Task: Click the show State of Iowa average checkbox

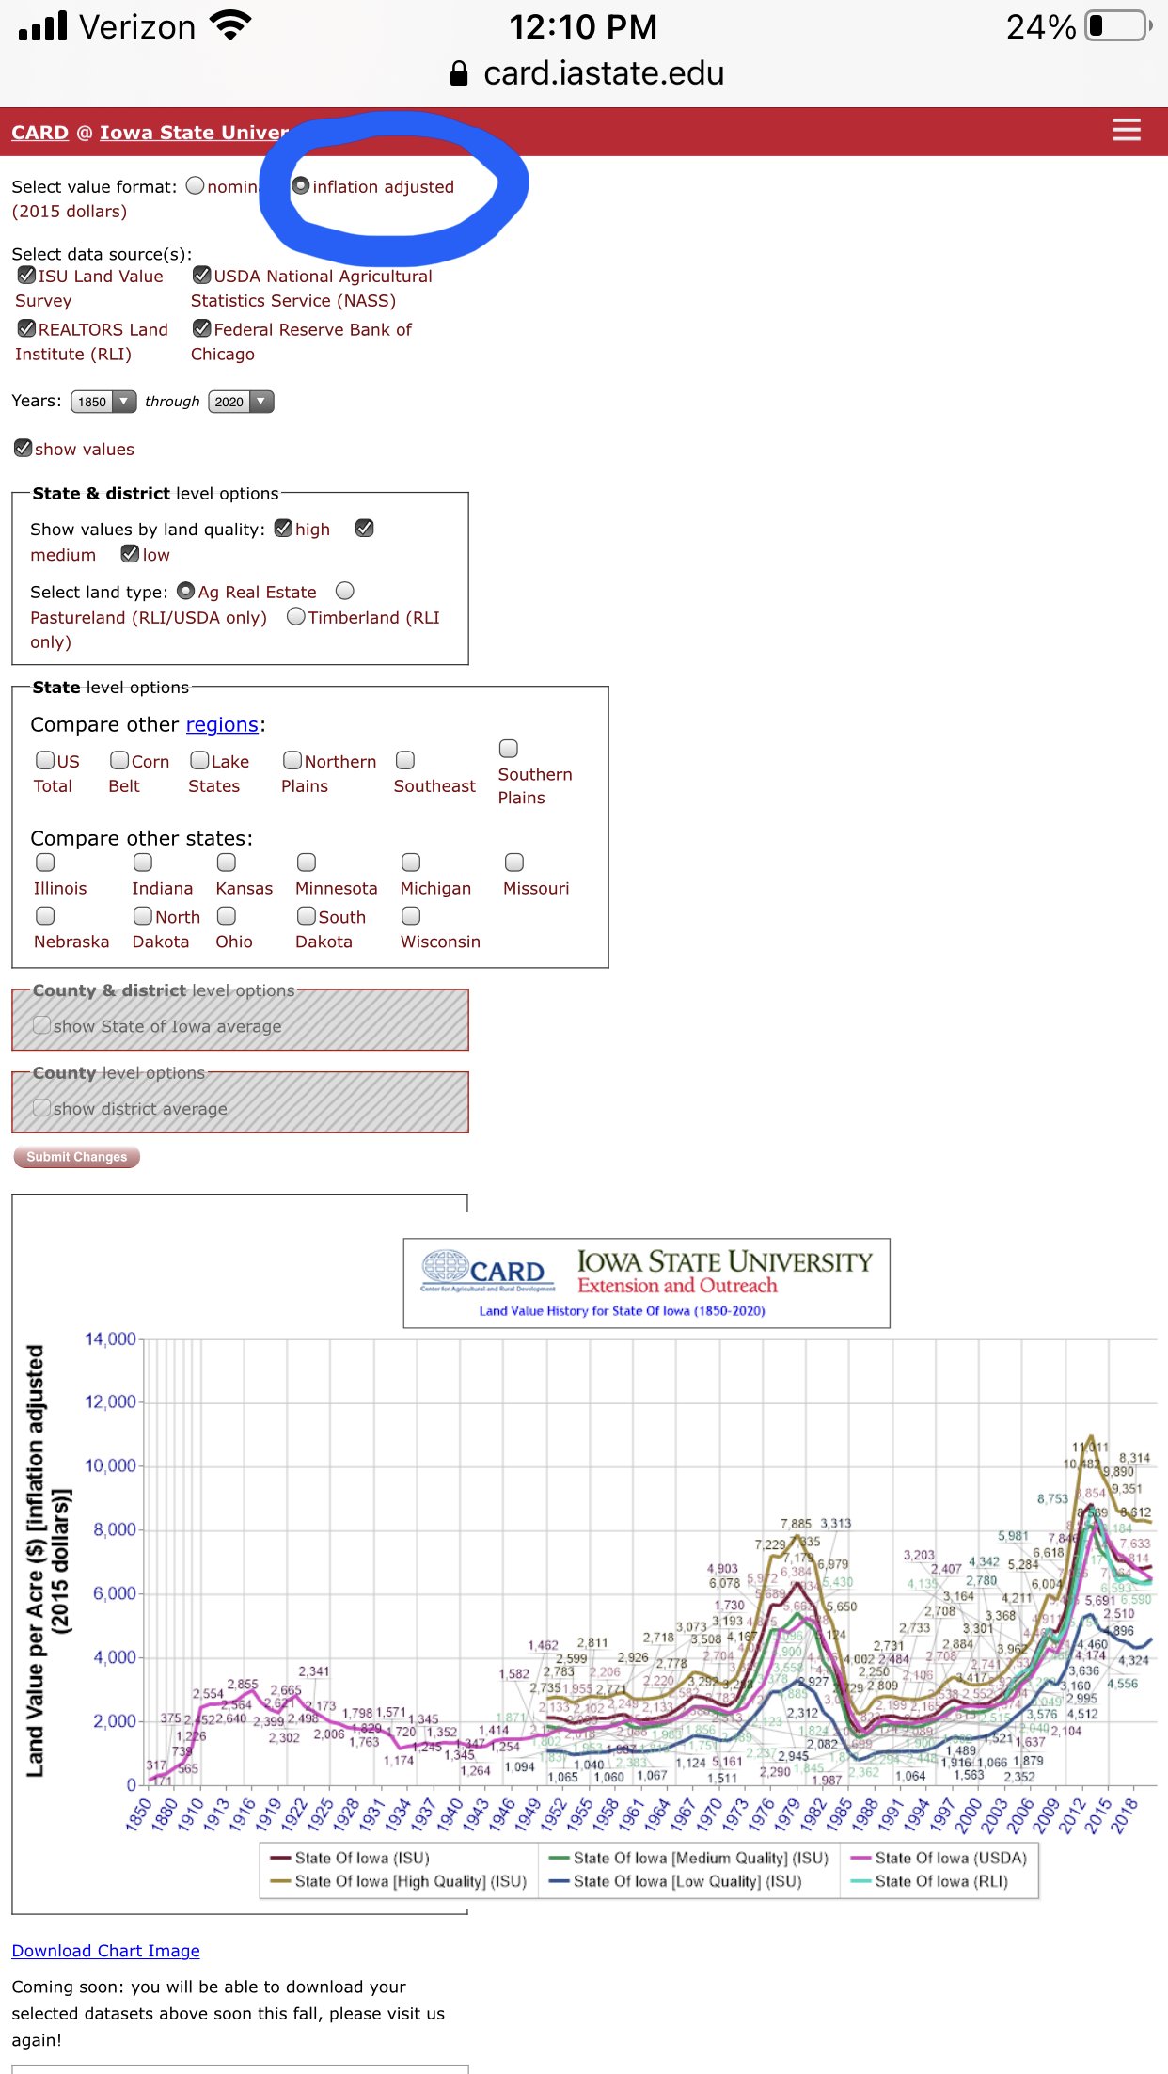Action: tap(41, 1025)
